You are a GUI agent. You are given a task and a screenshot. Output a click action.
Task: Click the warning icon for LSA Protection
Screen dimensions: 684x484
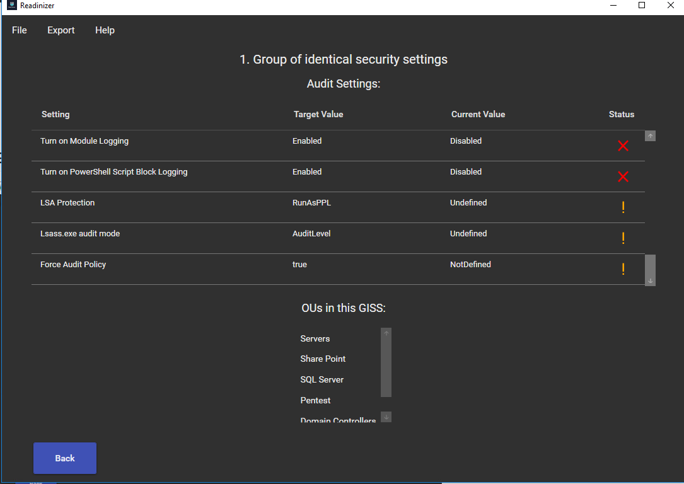tap(623, 207)
